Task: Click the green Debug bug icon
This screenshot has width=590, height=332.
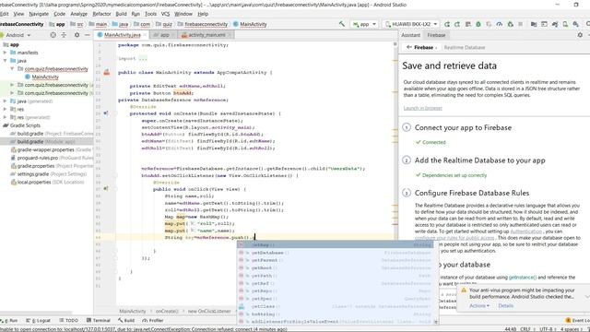Action: tap(478, 24)
